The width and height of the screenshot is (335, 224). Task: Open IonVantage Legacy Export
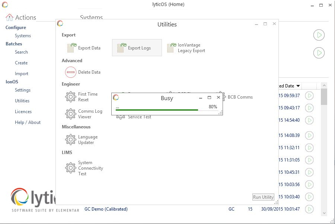click(x=172, y=48)
